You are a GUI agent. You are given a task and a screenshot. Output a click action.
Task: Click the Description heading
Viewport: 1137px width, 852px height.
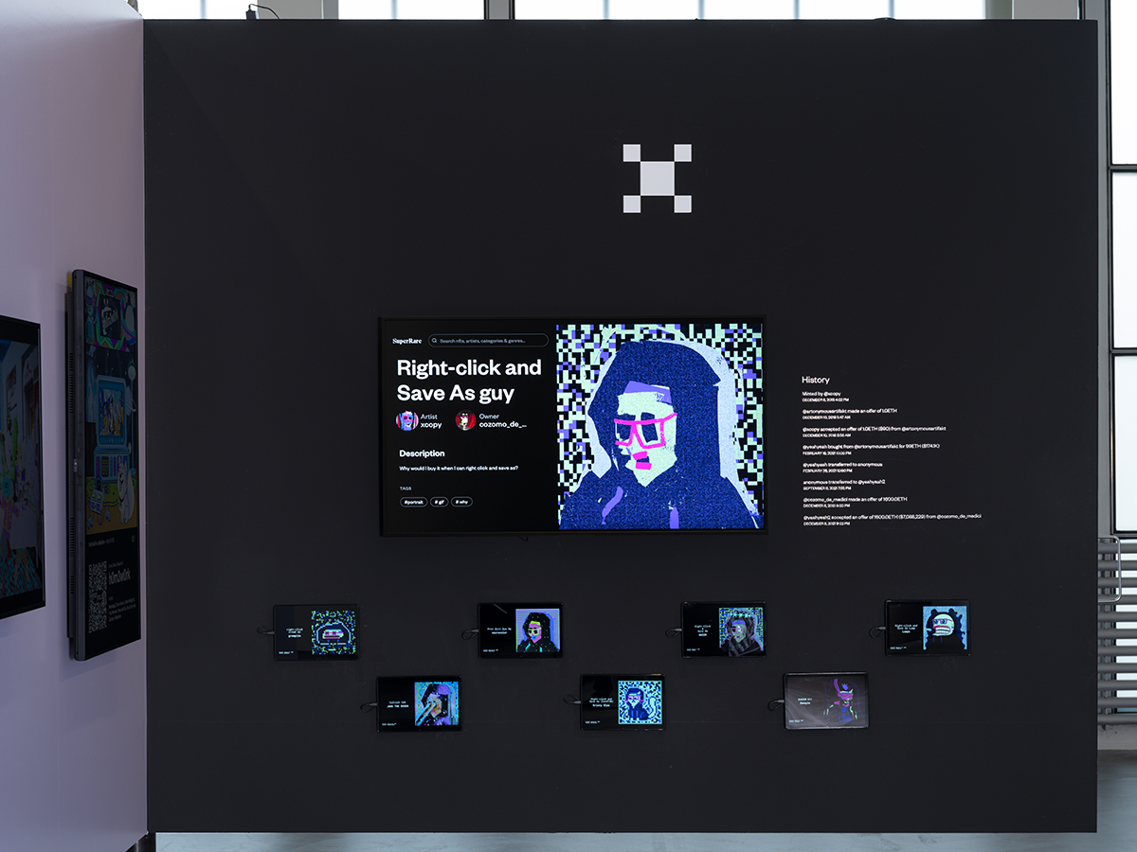[x=422, y=453]
